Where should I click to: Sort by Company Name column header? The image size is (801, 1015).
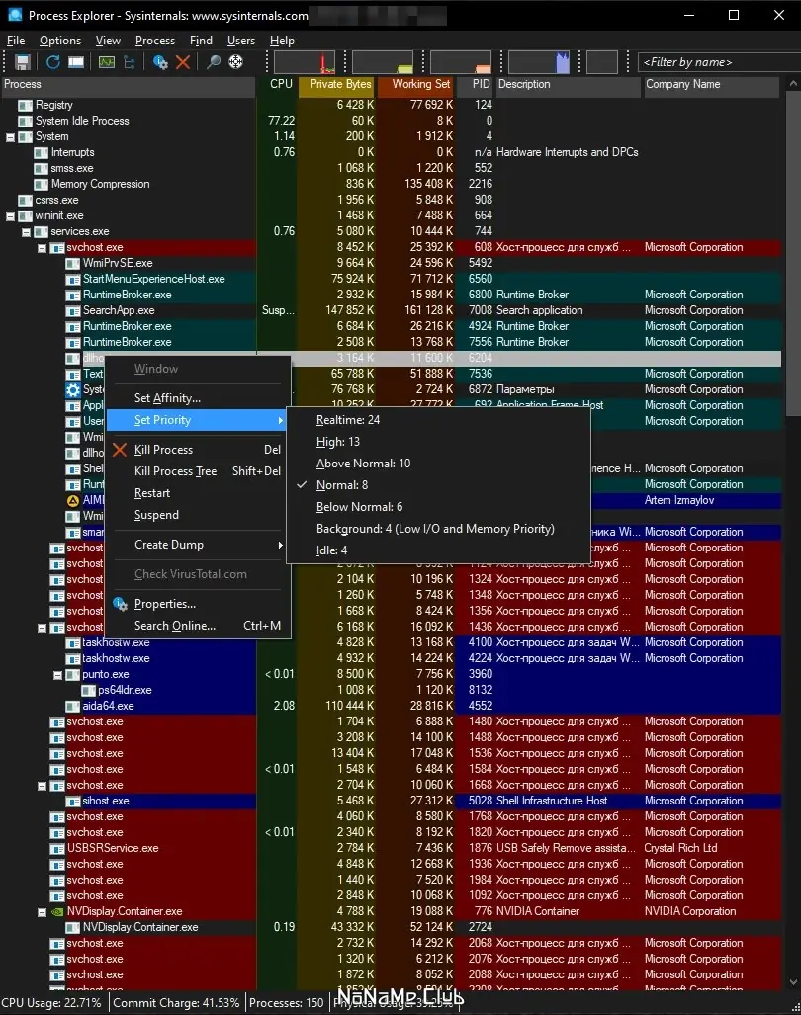point(711,84)
